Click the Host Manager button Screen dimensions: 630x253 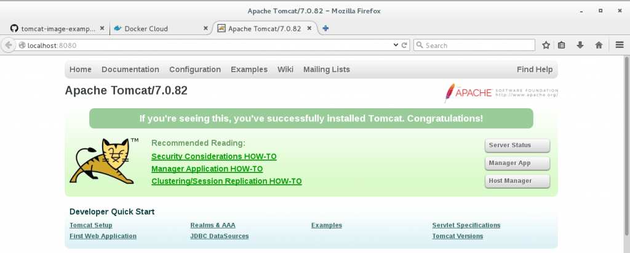pos(517,181)
